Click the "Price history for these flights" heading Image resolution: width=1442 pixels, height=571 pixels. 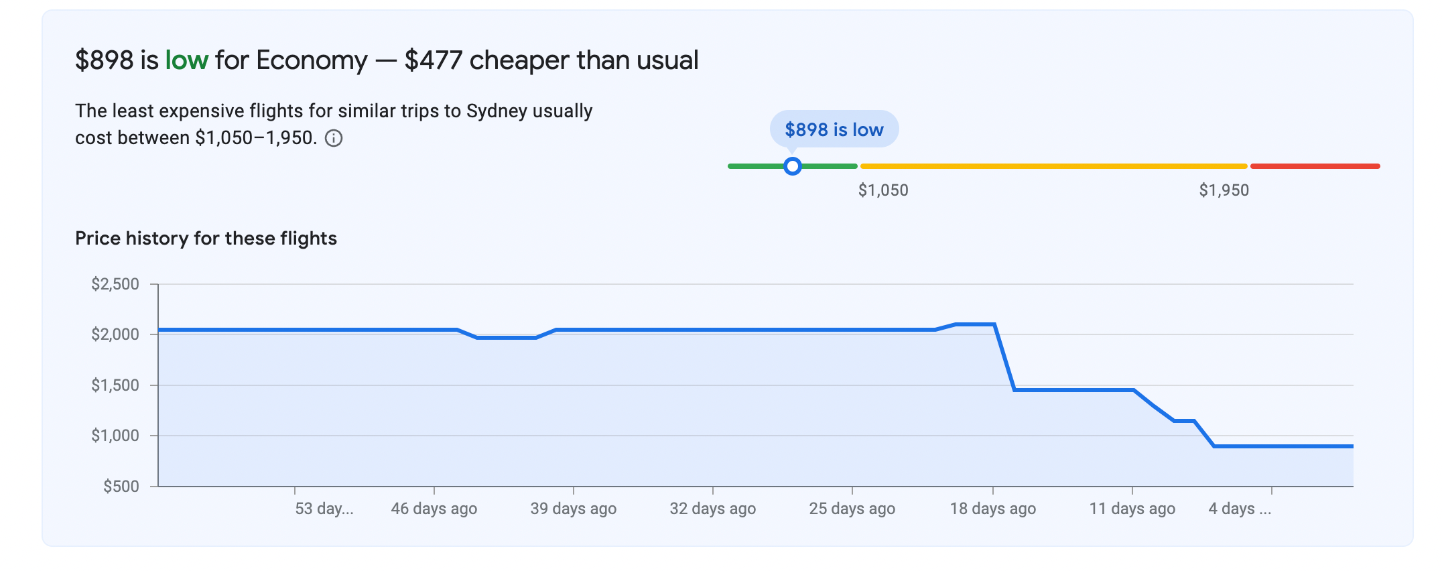[x=206, y=239]
